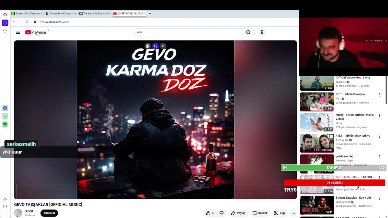Click the search magnifier button
388x218 pixels.
point(248,32)
